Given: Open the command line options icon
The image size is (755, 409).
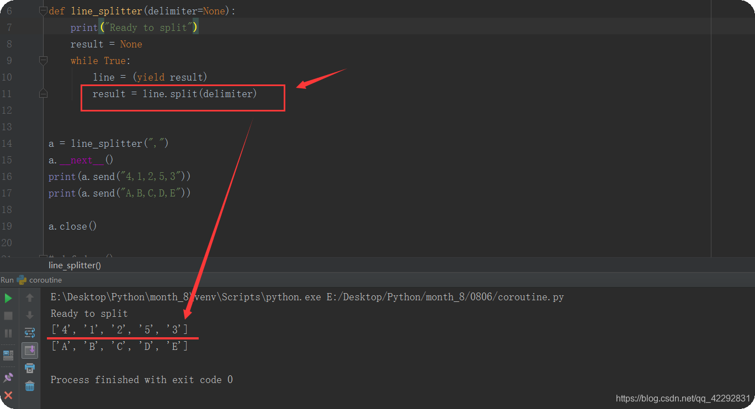Looking at the screenshot, I should (8, 355).
